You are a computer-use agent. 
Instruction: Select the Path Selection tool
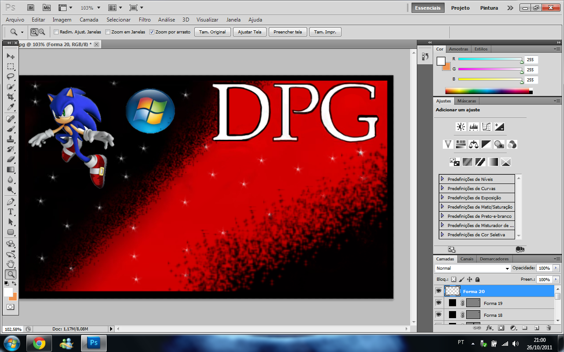tap(11, 222)
